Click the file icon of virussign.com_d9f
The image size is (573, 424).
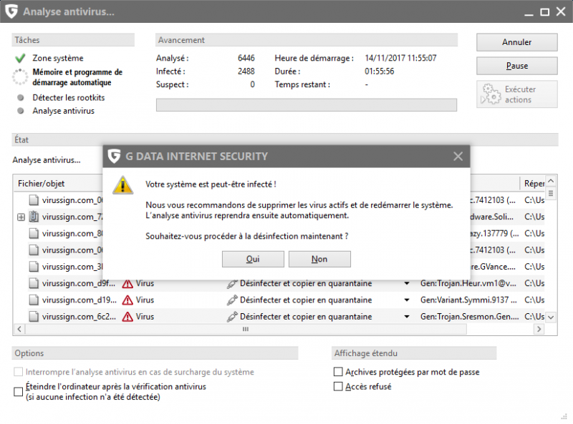tap(34, 283)
